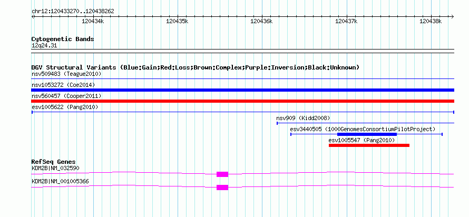The image size is (469, 217).
Task: Click the KDM2B|NM_032590 gene label
Action: (55, 168)
